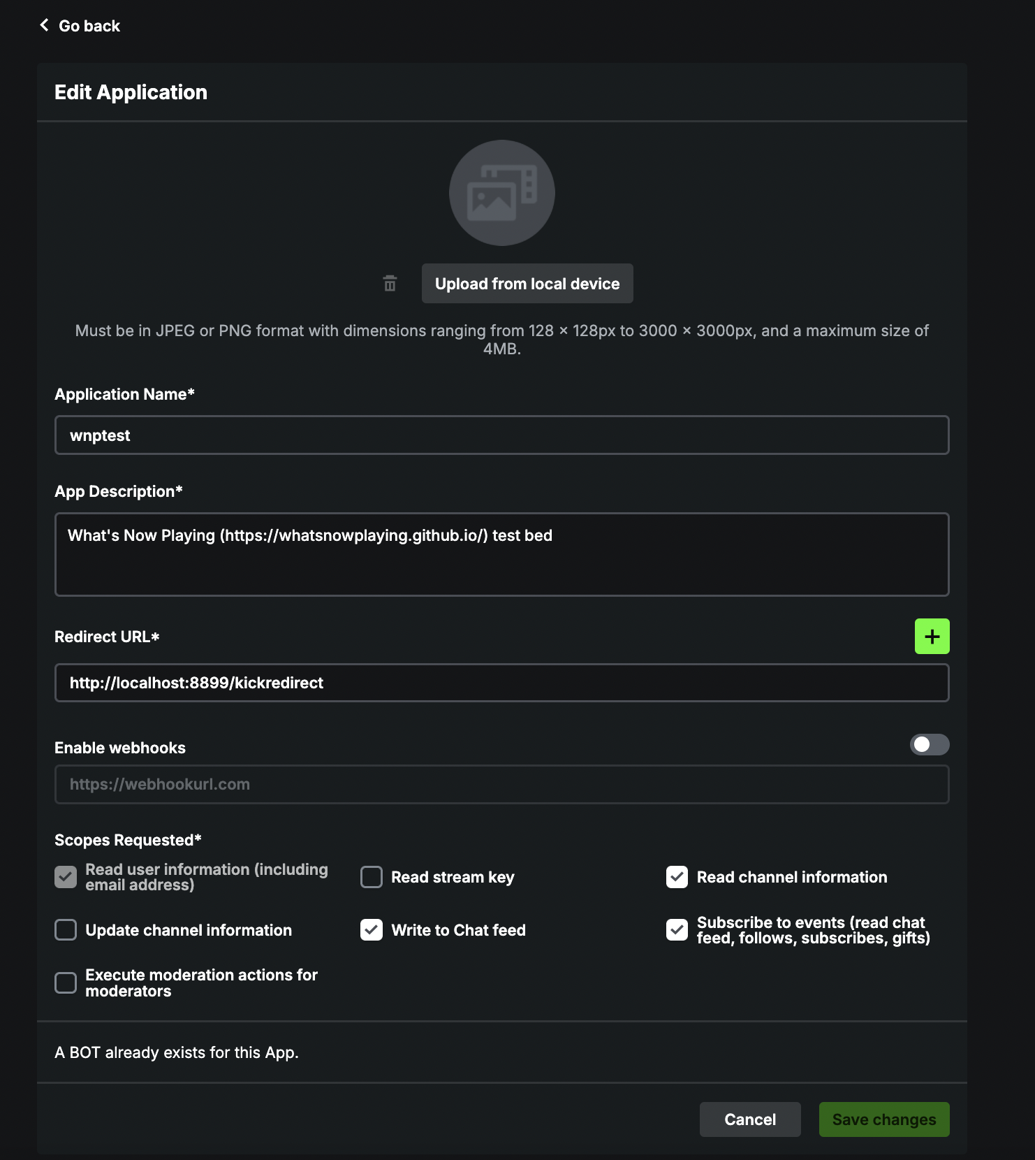This screenshot has width=1035, height=1160.
Task: Enable Update channel information scope
Action: tap(66, 930)
